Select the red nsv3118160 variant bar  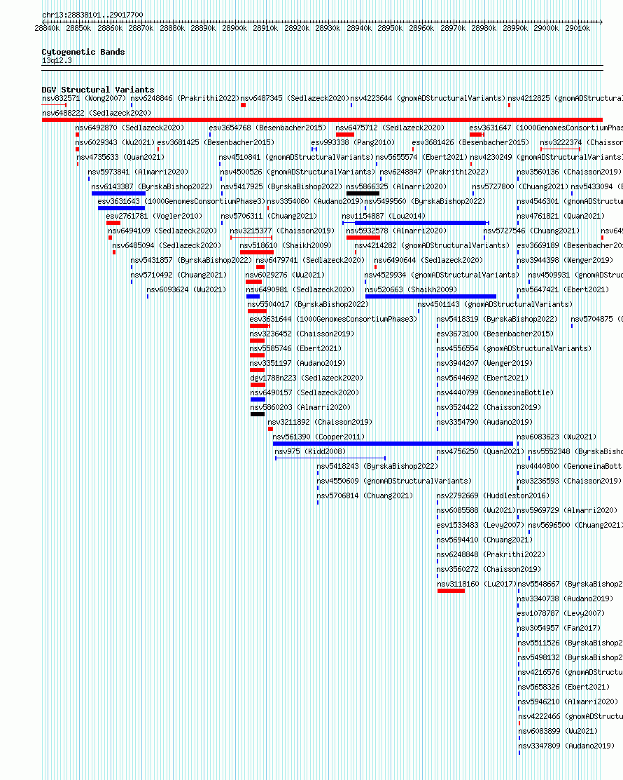(451, 591)
